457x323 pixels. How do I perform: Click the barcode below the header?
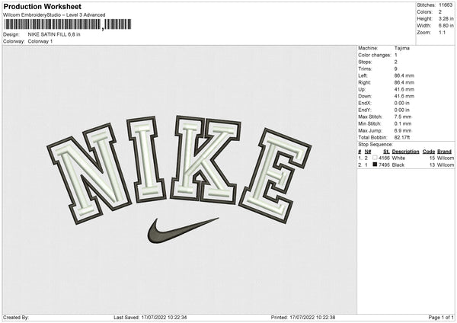point(67,24)
